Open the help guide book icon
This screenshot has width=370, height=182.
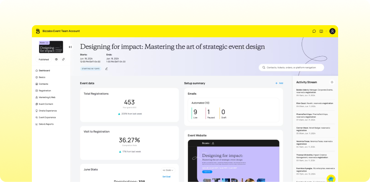321,31
